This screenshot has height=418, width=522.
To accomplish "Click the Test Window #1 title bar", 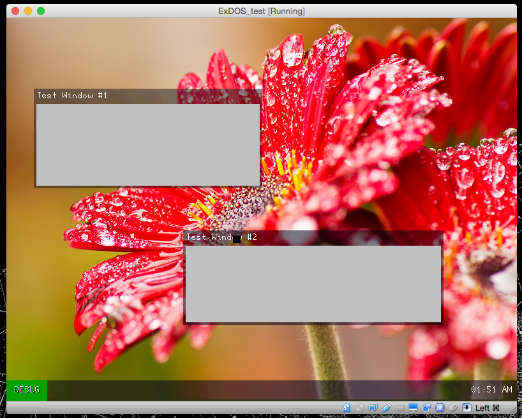I will pyautogui.click(x=148, y=96).
